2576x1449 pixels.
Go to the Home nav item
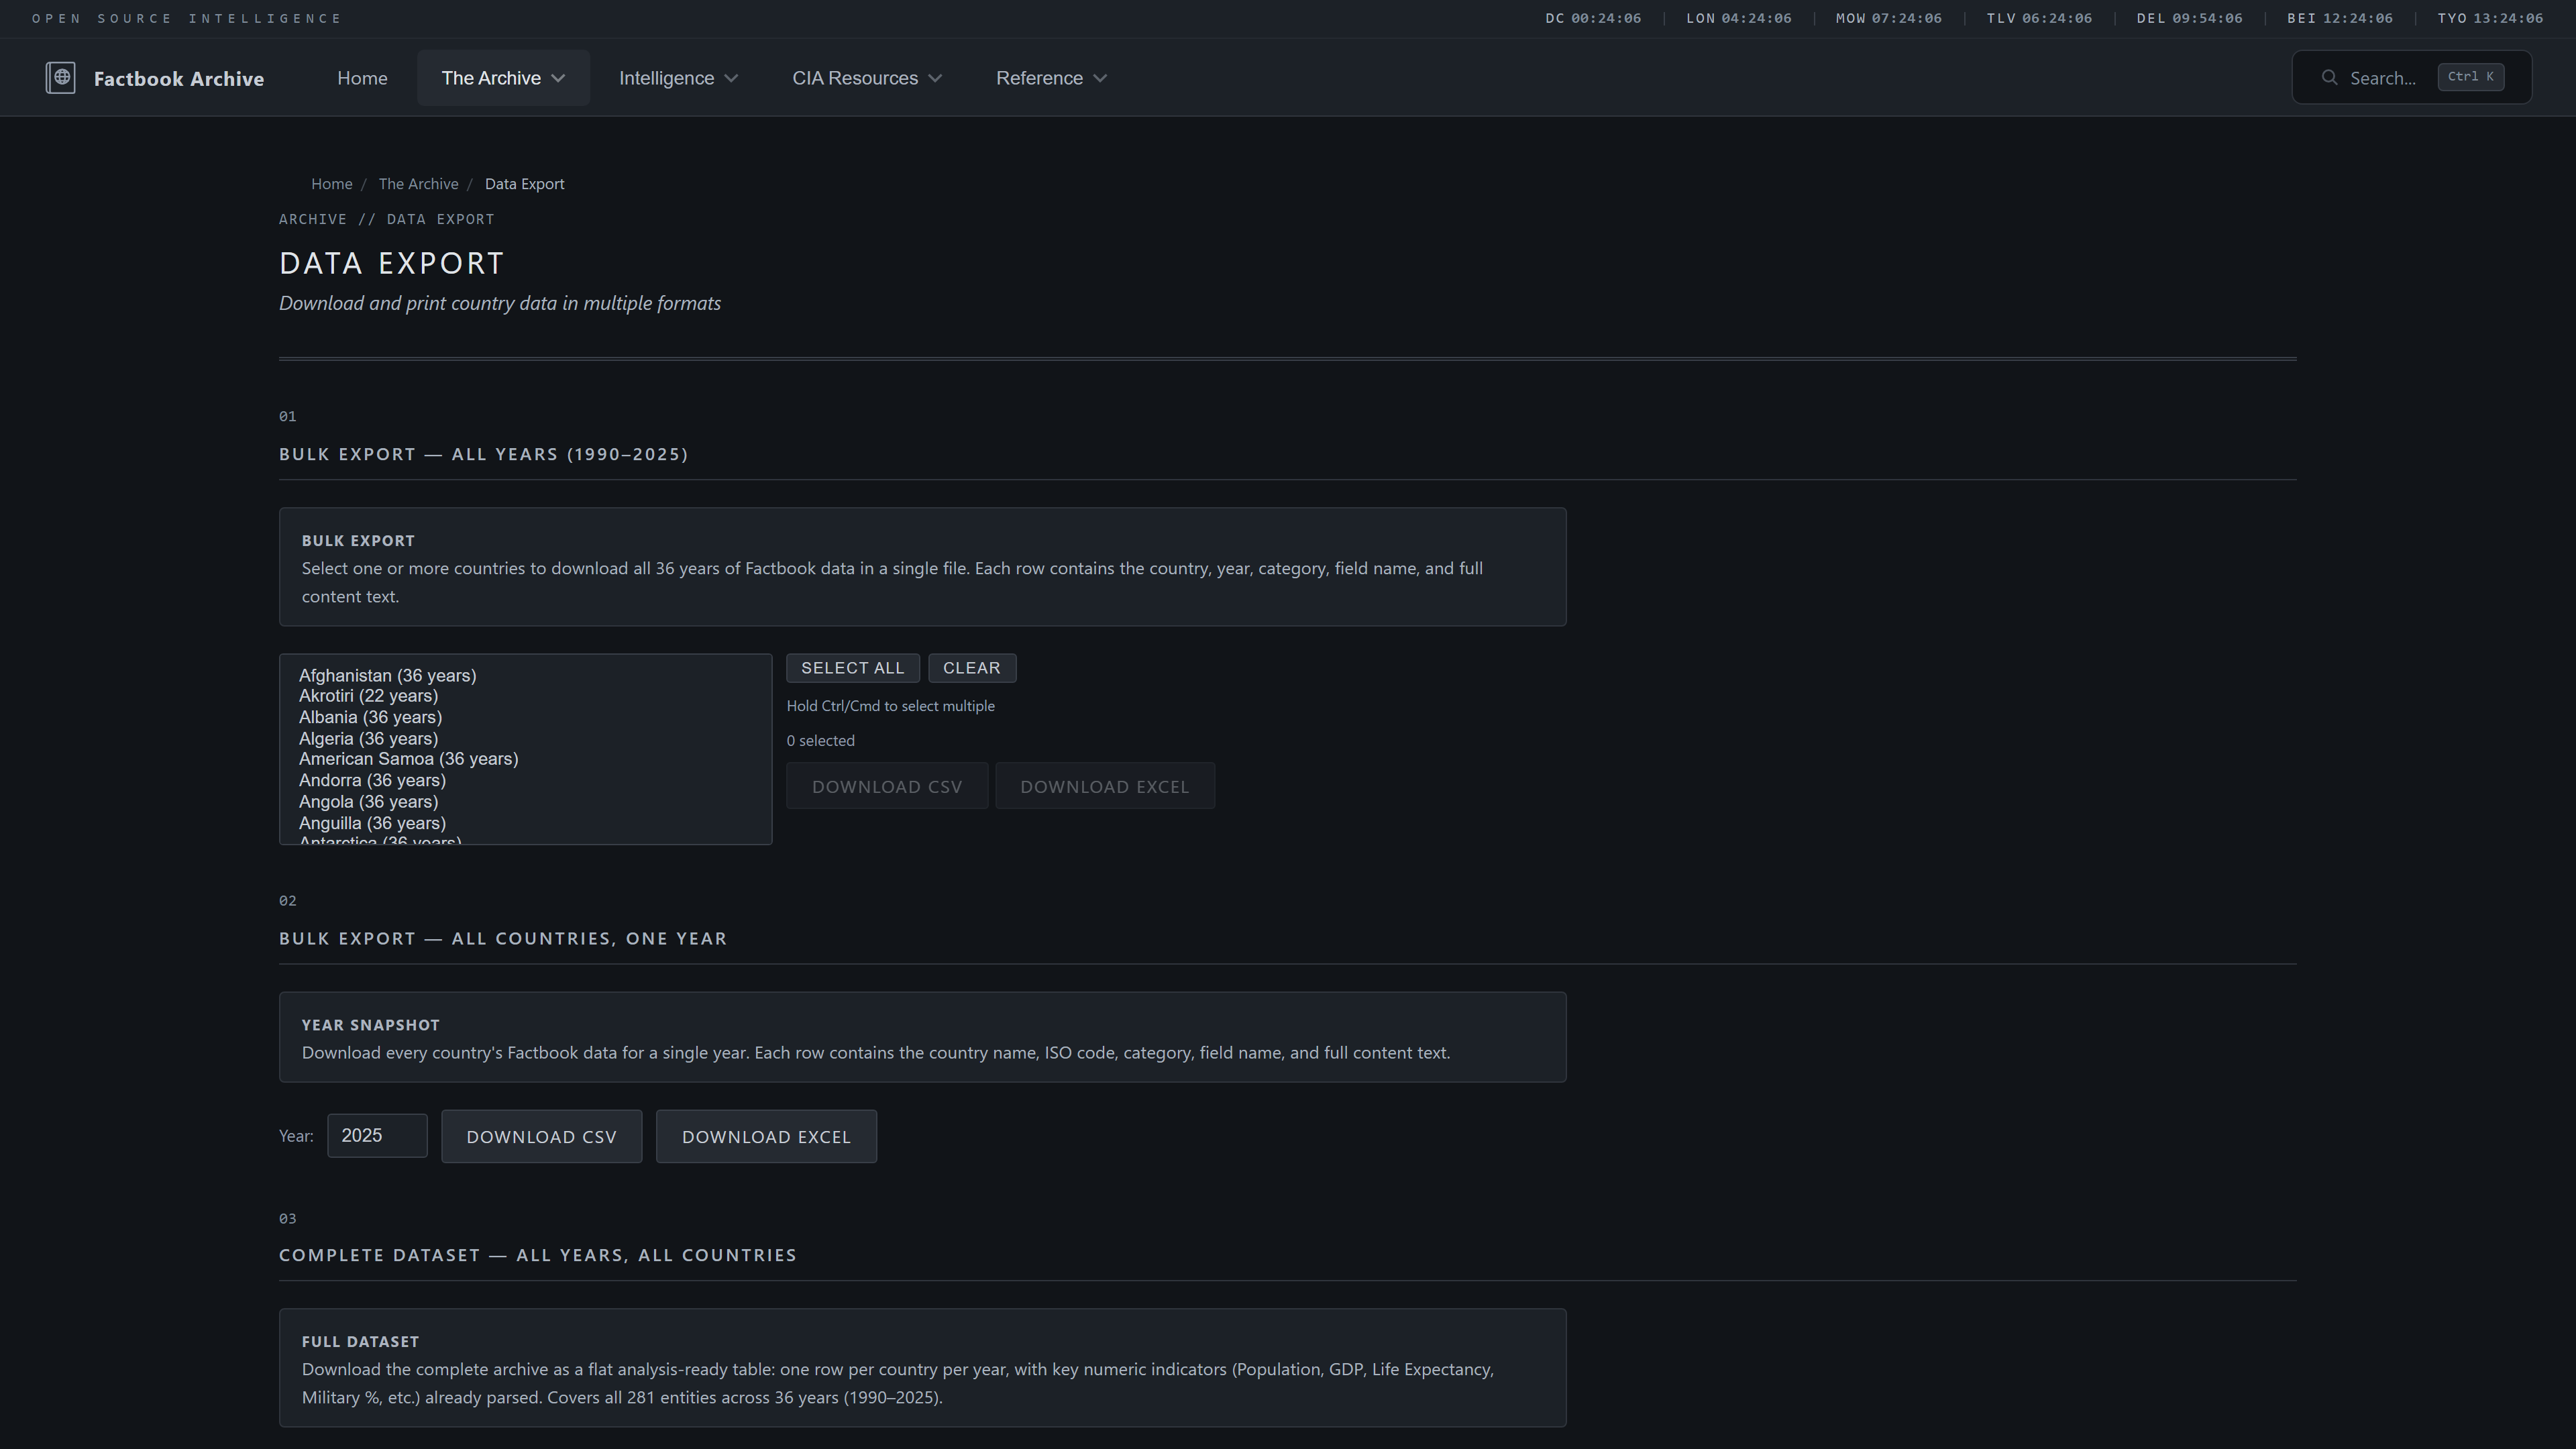pos(362,78)
